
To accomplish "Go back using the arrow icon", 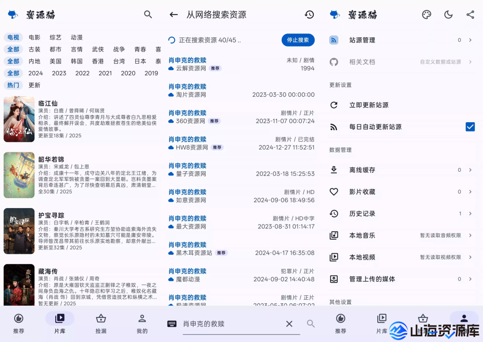I will 173,15.
